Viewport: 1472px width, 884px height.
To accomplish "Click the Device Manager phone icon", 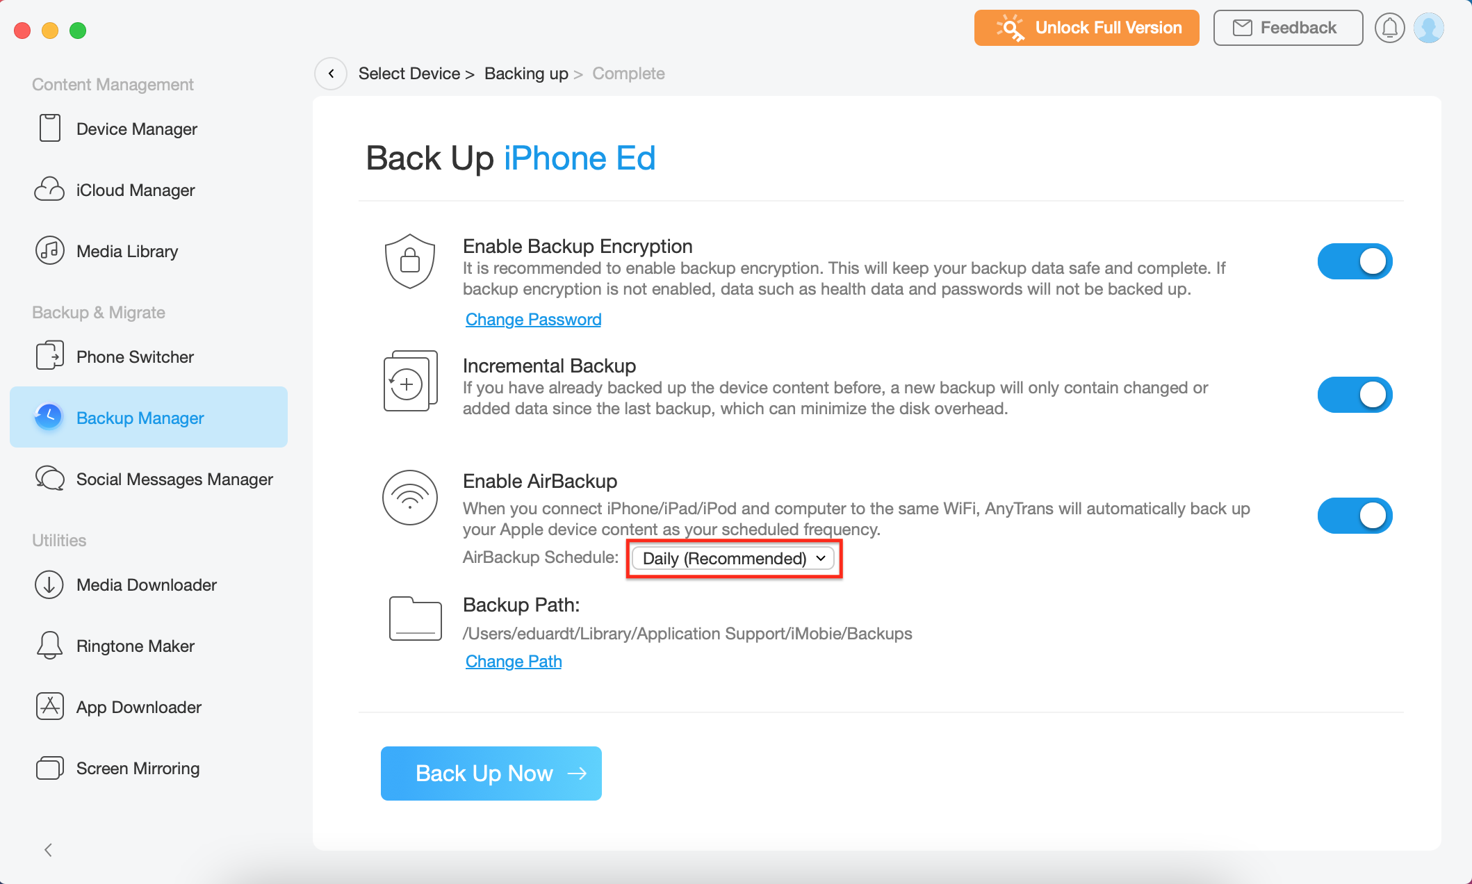I will click(x=49, y=129).
